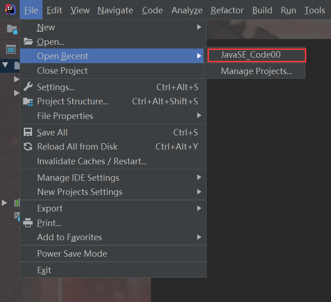The height and width of the screenshot is (302, 331).
Task: Expand the Manage IDE Settings submenu
Action: [x=199, y=178]
